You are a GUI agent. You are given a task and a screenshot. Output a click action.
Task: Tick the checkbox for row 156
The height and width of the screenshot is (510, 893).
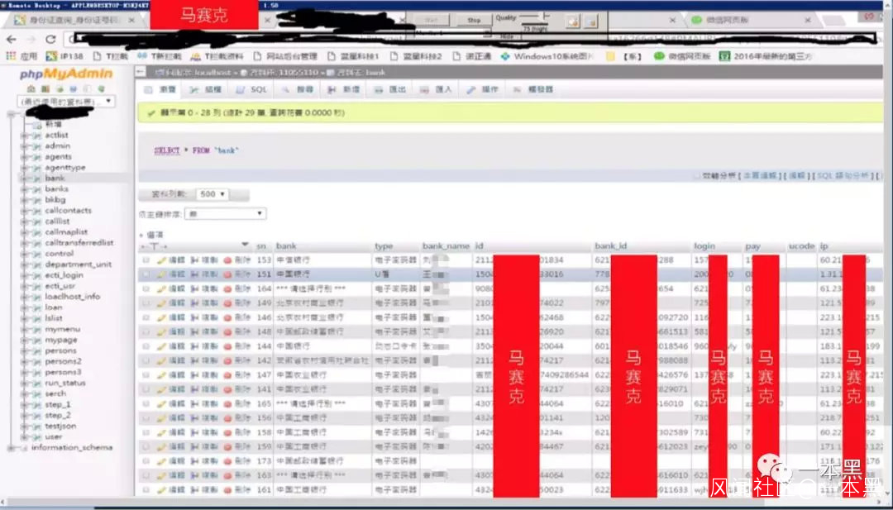146,417
